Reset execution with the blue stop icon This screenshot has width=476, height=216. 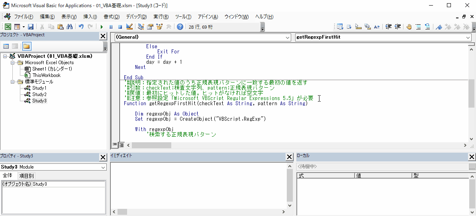pyautogui.click(x=120, y=27)
